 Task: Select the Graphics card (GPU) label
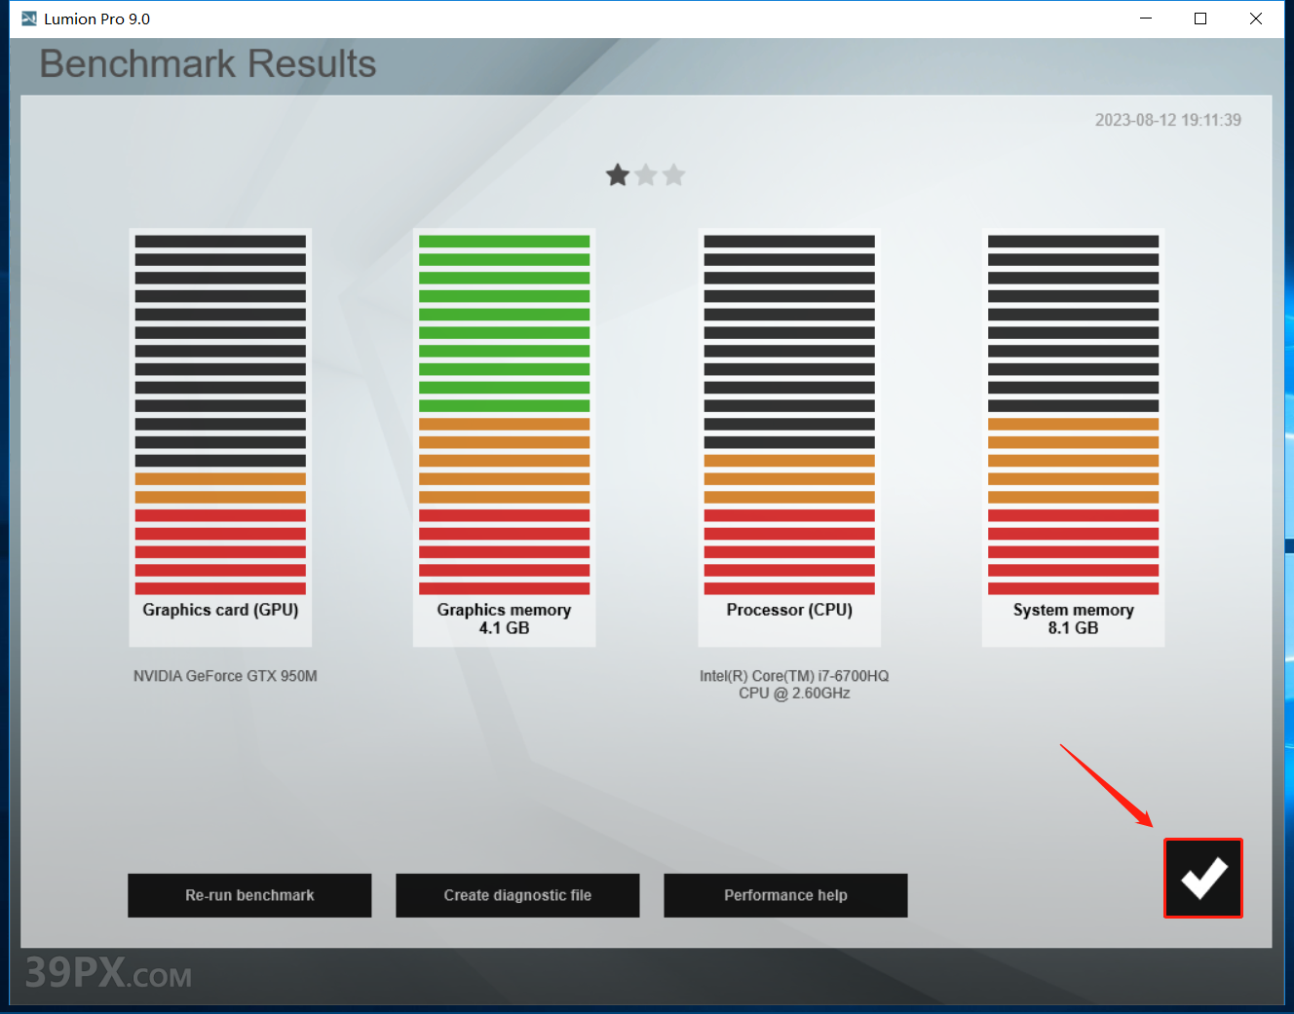(220, 610)
